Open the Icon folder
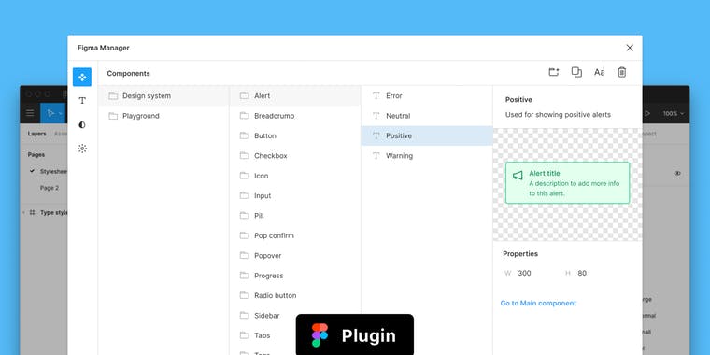This screenshot has height=355, width=710. (295, 176)
